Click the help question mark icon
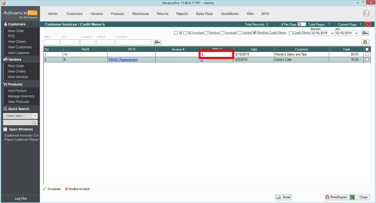The height and width of the screenshot is (203, 376). pyautogui.click(x=366, y=14)
